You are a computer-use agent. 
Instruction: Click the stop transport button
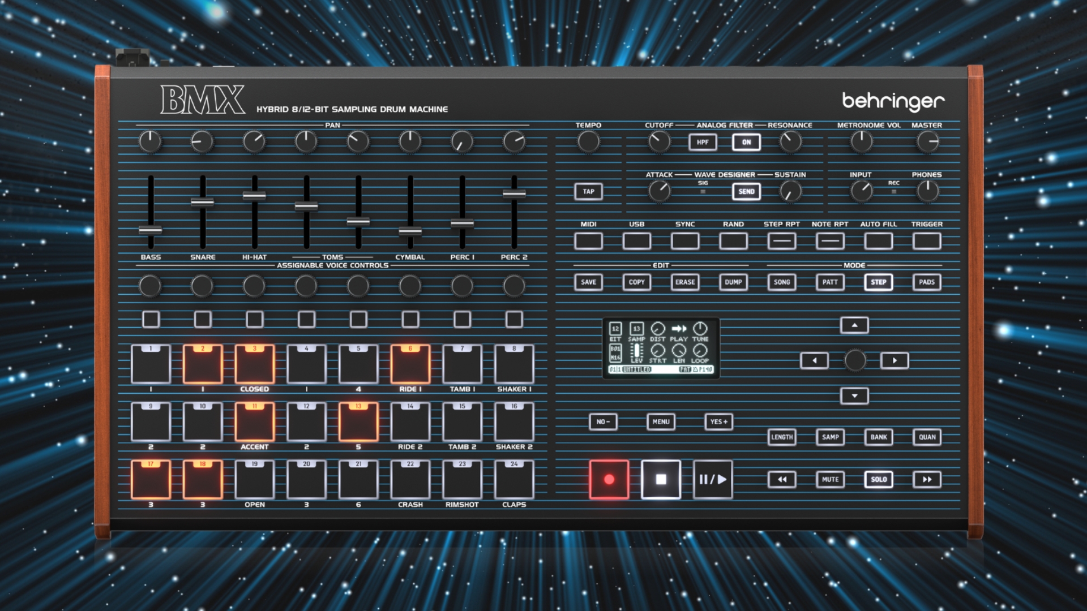click(x=661, y=480)
